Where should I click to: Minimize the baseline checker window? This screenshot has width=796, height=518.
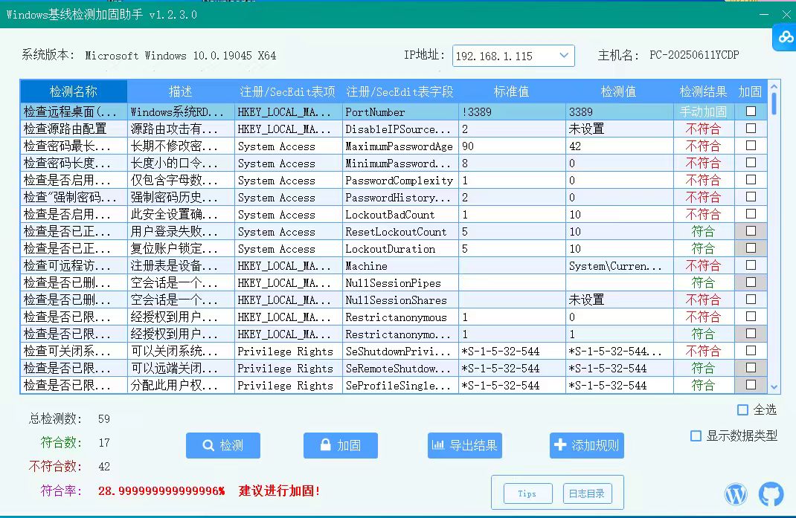[763, 15]
